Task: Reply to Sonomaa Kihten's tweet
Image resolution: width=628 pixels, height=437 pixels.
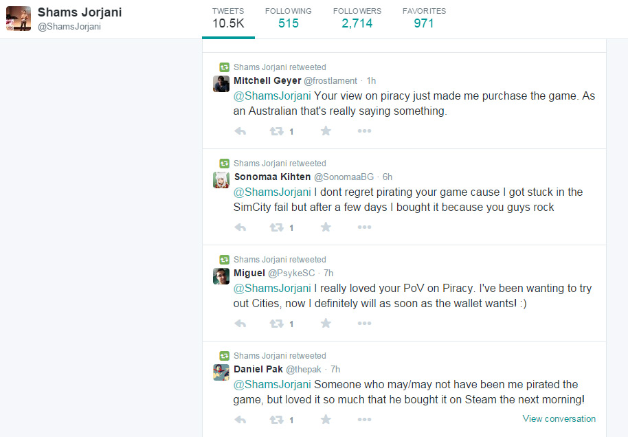Action: coord(240,227)
